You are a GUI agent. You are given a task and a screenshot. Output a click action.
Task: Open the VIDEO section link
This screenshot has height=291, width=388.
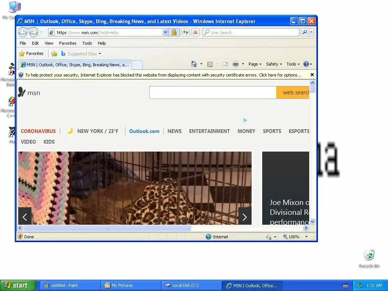coord(28,142)
